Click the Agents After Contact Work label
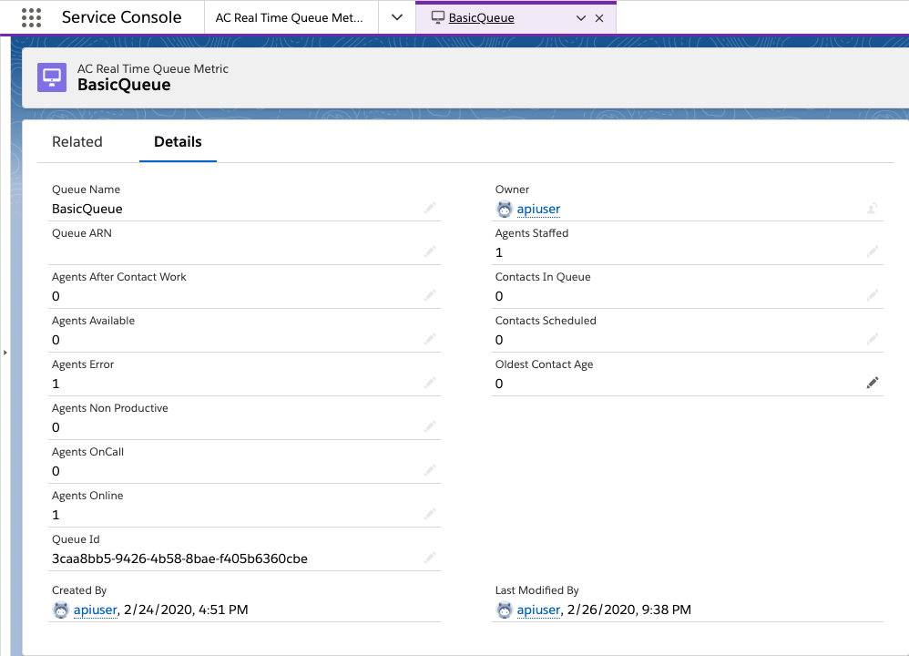 (118, 277)
